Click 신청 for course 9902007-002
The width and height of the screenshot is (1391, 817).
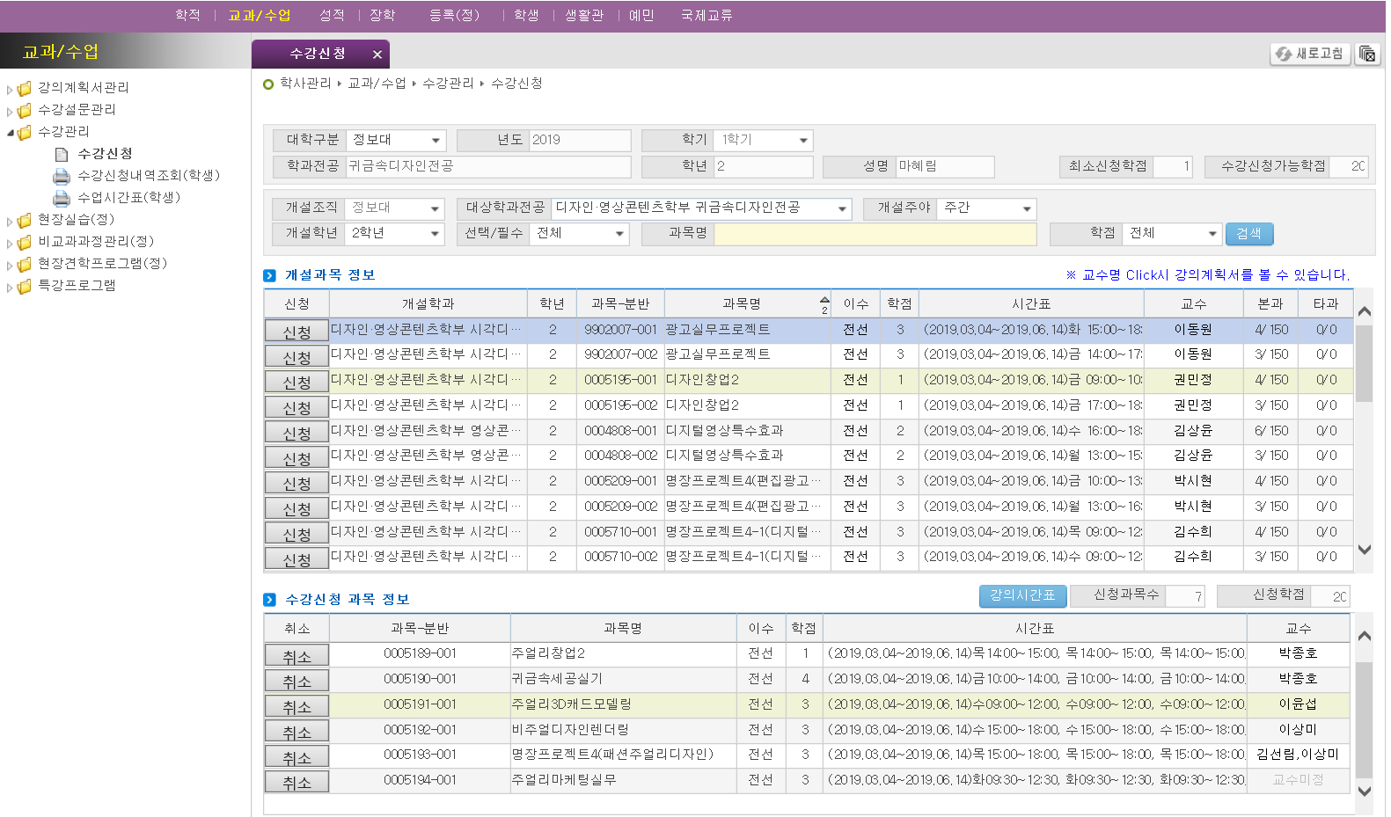pos(297,357)
